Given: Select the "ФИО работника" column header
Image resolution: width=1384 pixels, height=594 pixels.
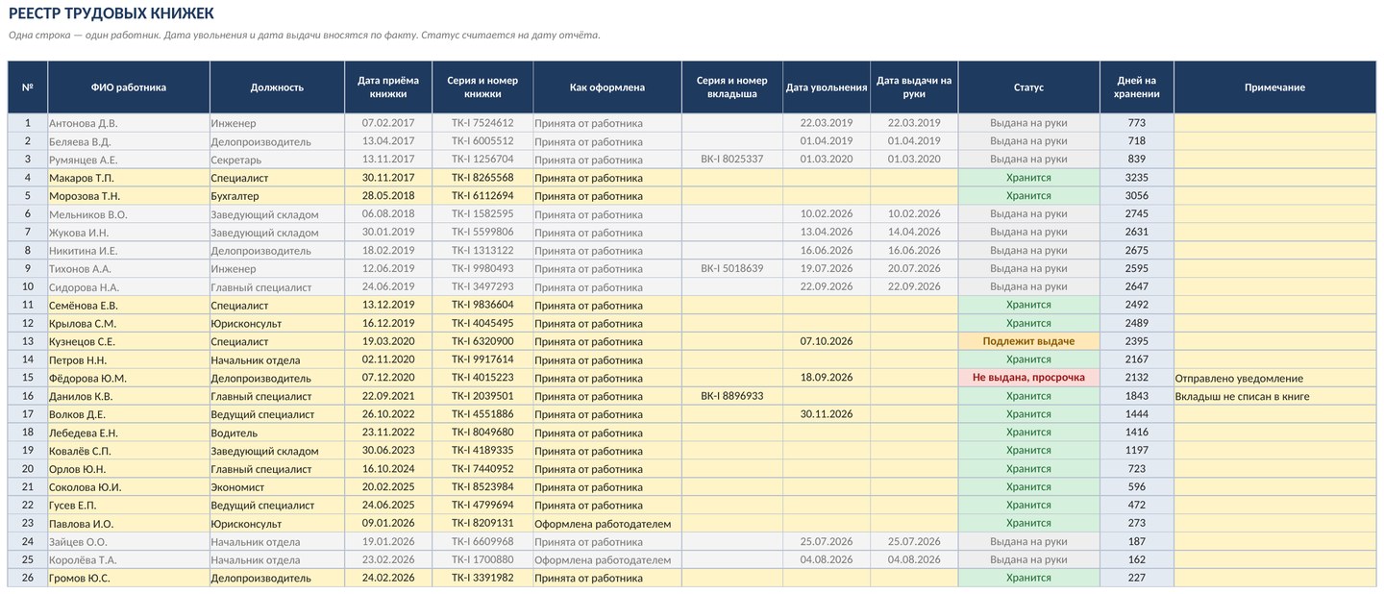Looking at the screenshot, I should (129, 87).
